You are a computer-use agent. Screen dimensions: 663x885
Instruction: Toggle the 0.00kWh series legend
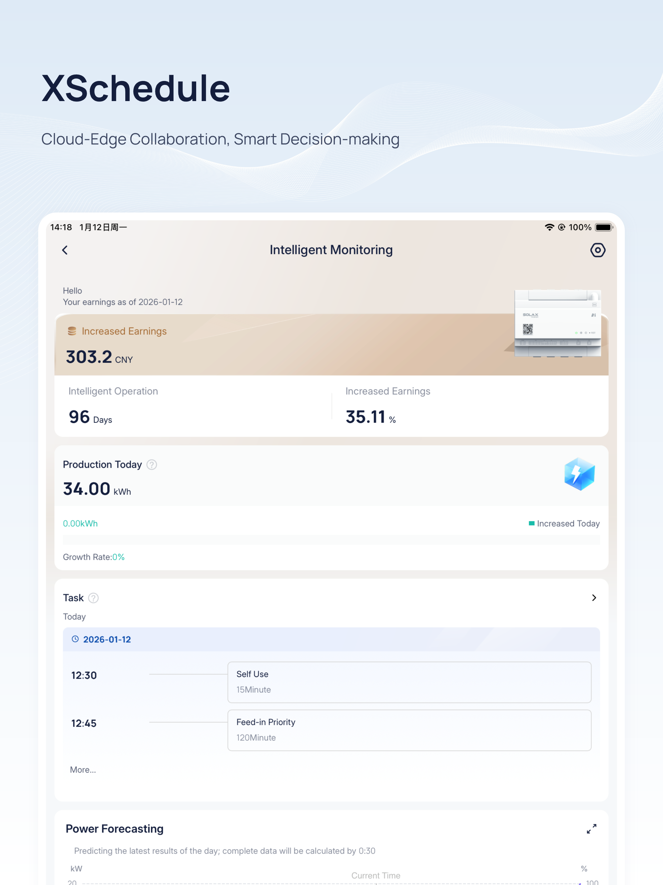click(80, 523)
